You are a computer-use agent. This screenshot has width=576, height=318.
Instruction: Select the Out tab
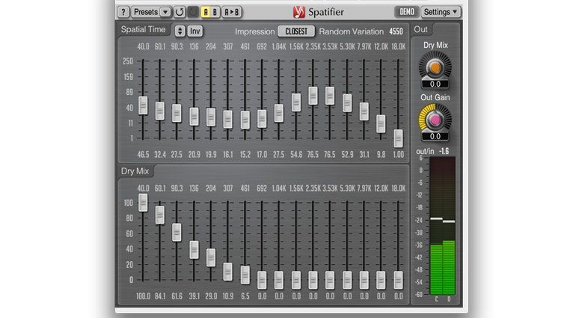(421, 30)
